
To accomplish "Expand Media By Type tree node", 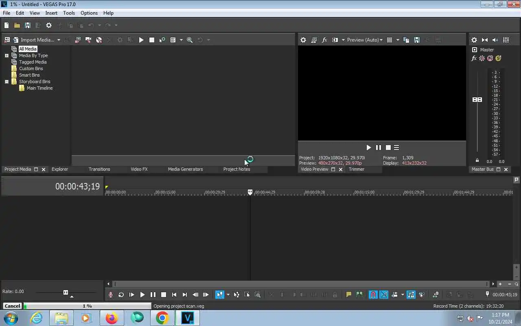I will click(7, 55).
